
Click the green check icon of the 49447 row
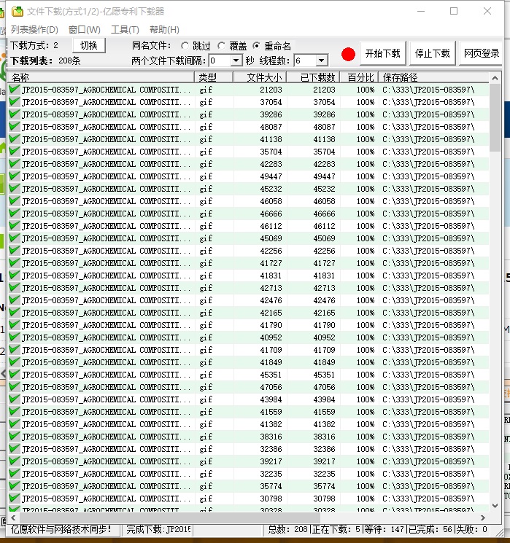point(15,176)
